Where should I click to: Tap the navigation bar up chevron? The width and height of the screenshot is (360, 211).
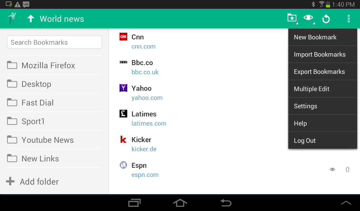346,203
